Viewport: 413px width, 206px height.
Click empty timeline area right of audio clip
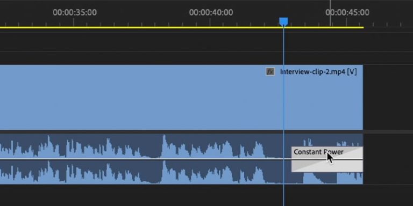(388, 159)
